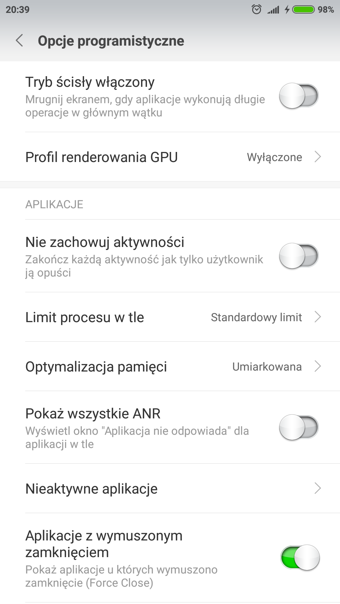This screenshot has width=340, height=604.
Task: Open the Optymalizacja pamięci setting
Action: tap(96, 366)
